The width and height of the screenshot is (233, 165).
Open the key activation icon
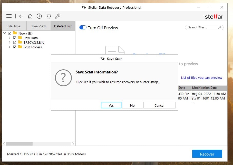[x=58, y=16]
